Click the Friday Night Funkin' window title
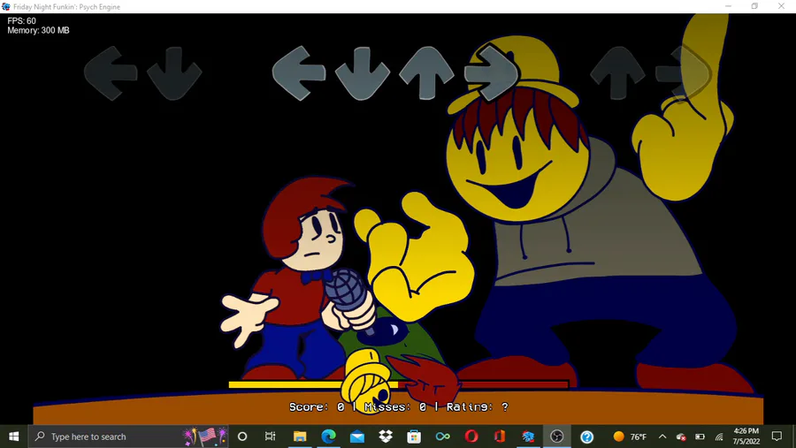 [66, 6]
